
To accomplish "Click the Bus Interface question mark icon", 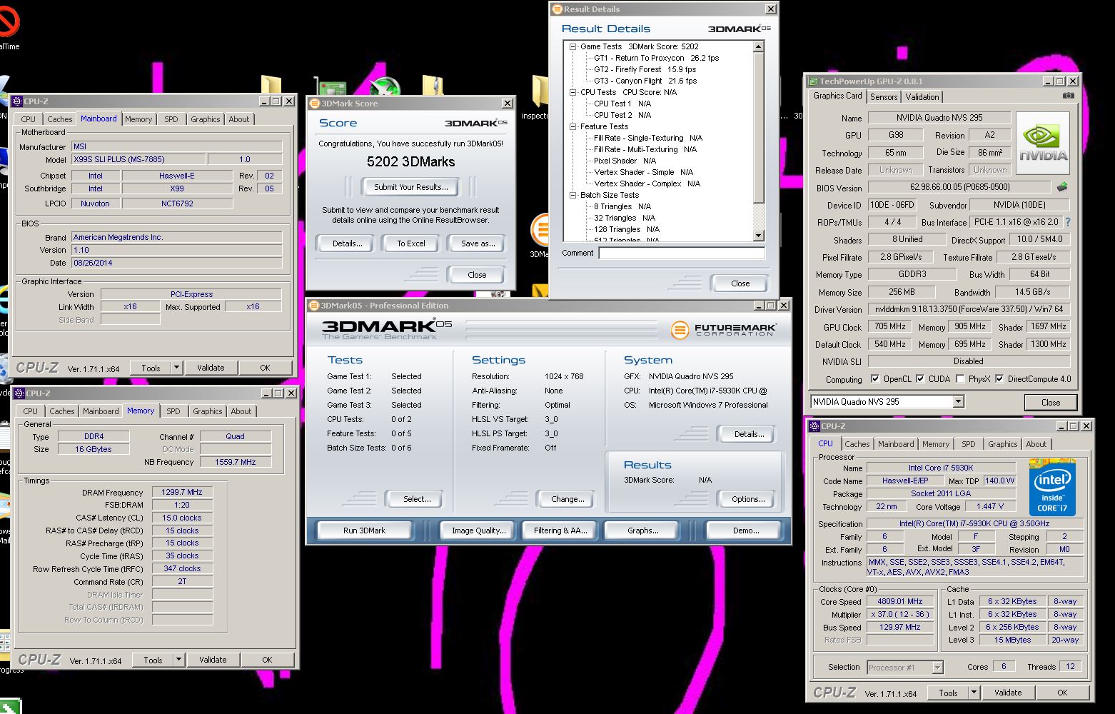I will tap(1068, 222).
